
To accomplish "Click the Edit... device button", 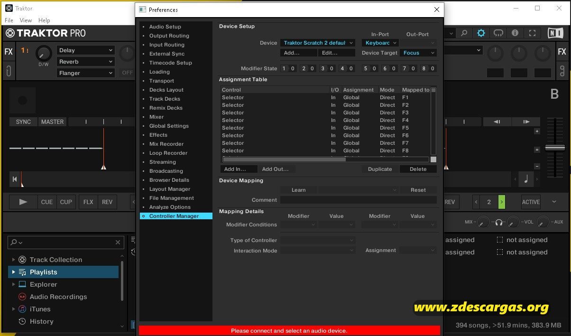I will click(337, 53).
